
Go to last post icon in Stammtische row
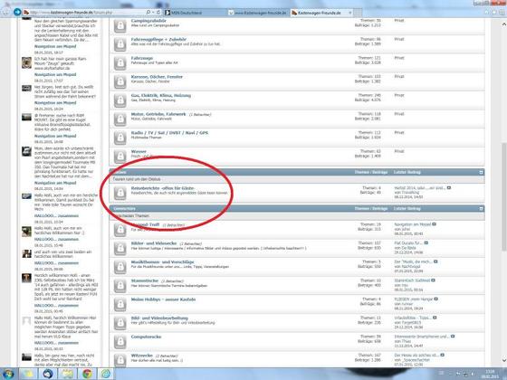[x=433, y=280]
